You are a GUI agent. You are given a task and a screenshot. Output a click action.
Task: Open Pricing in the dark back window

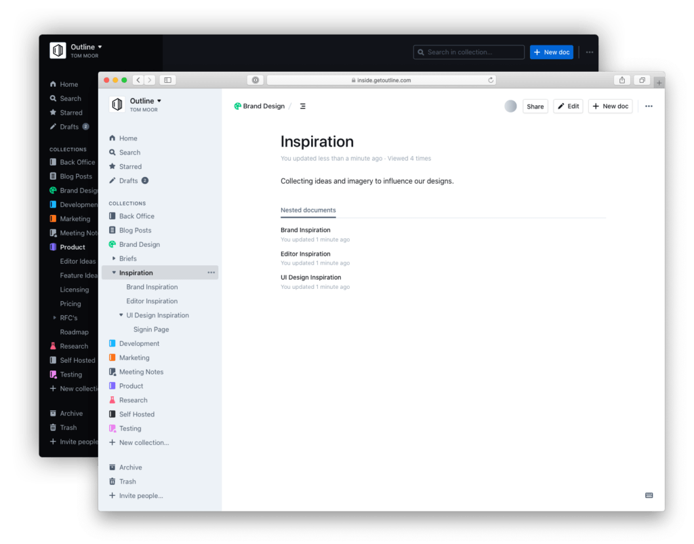[70, 304]
